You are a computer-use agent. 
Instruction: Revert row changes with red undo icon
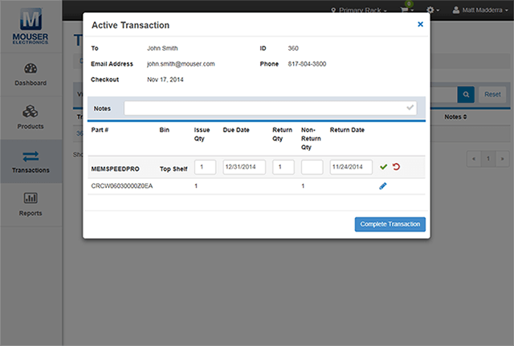396,167
